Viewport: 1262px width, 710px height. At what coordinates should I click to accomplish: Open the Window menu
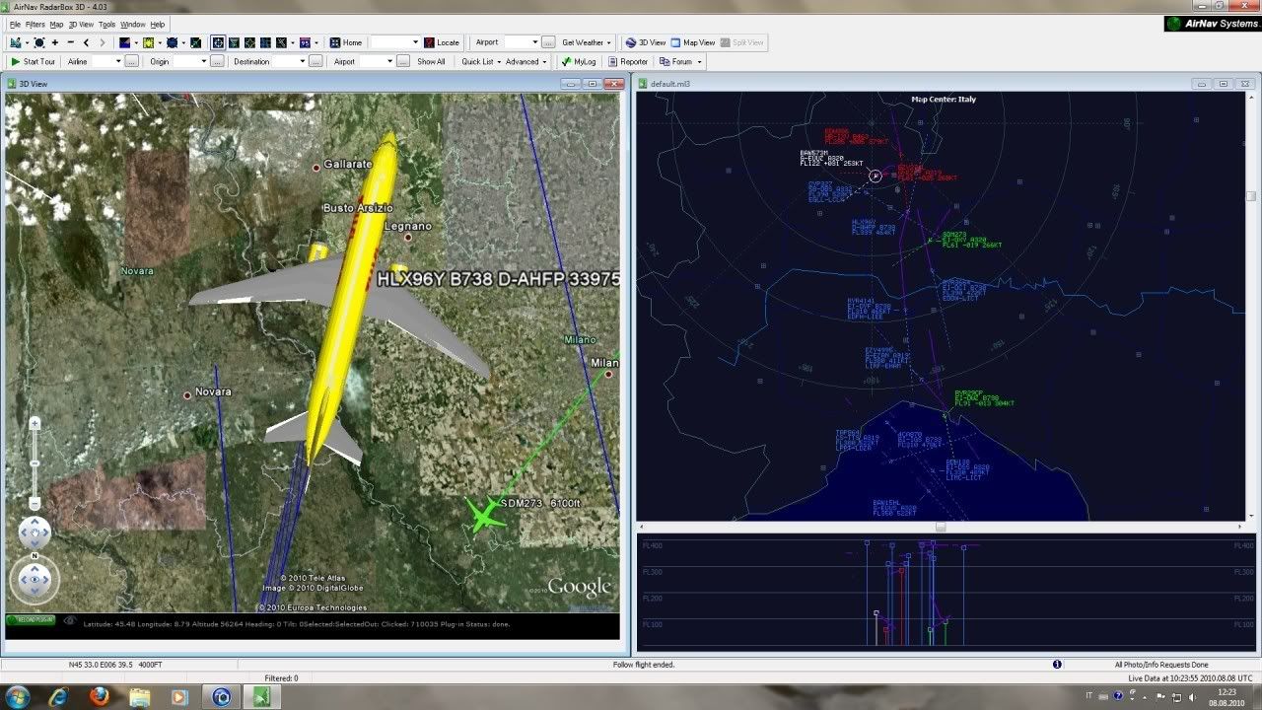[x=132, y=24]
